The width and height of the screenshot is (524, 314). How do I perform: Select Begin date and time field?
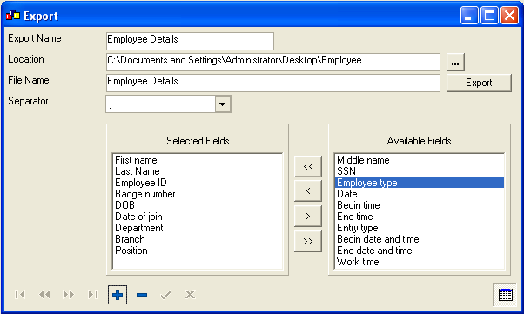coord(419,239)
